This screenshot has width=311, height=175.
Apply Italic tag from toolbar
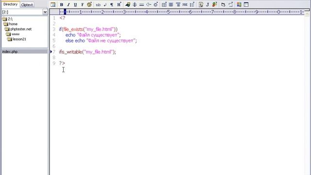tap(69, 4)
